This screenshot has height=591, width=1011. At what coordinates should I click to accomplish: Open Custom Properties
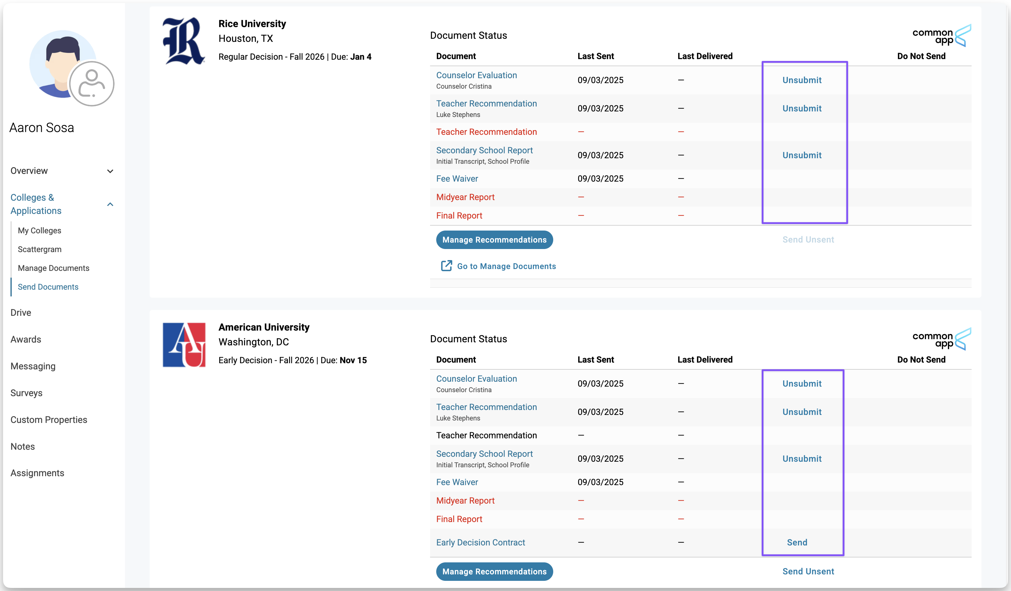(49, 420)
